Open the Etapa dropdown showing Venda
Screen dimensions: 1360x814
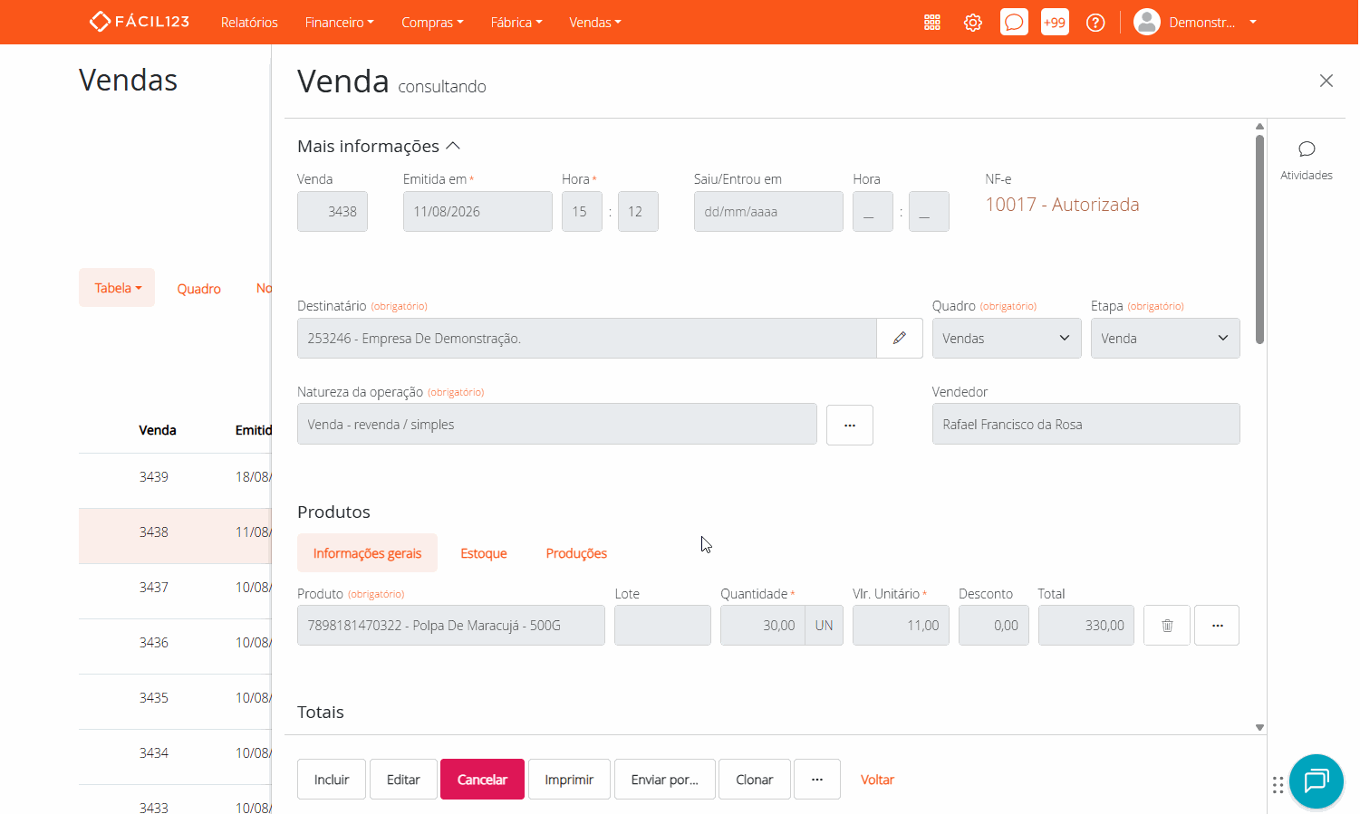(1165, 339)
